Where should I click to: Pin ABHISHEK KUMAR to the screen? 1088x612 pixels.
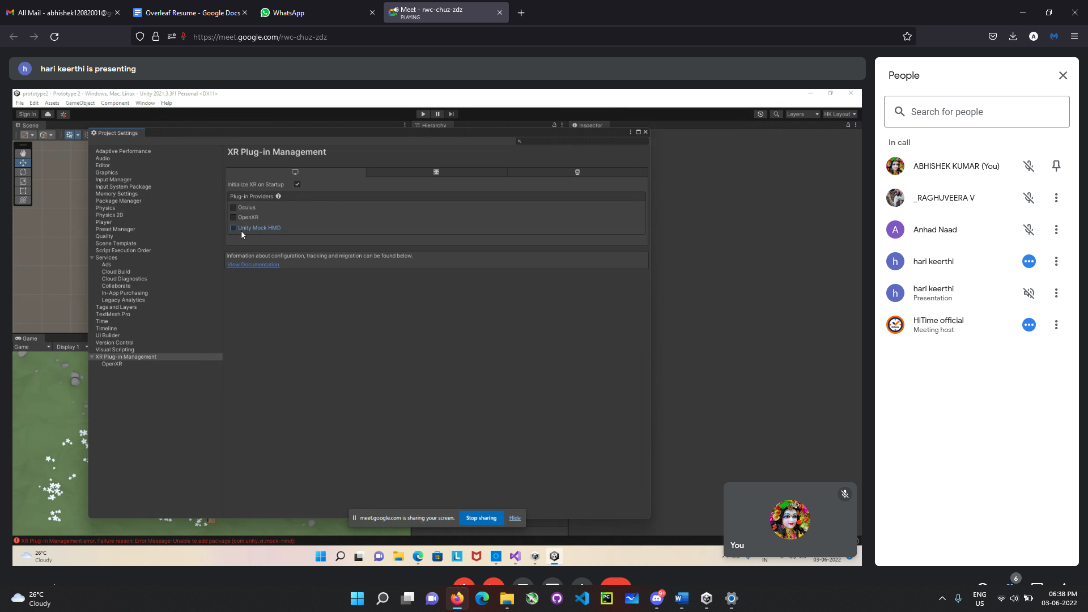coord(1056,165)
